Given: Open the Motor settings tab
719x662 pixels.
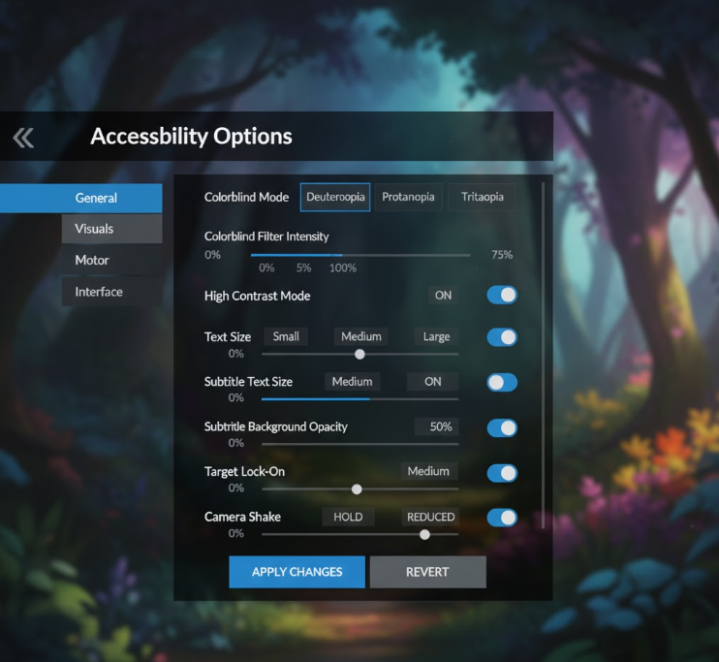Looking at the screenshot, I should 92,260.
